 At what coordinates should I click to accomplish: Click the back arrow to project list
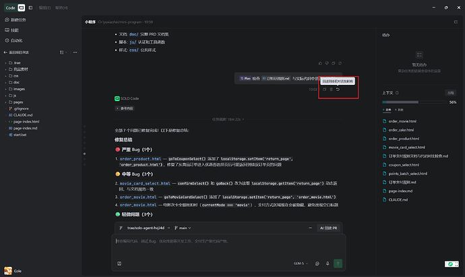[5, 53]
